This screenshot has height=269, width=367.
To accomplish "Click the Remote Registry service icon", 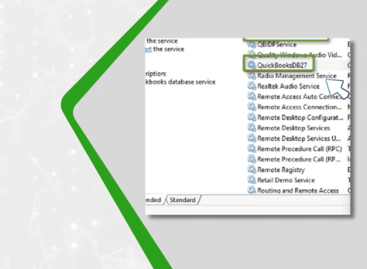I will pyautogui.click(x=251, y=169).
